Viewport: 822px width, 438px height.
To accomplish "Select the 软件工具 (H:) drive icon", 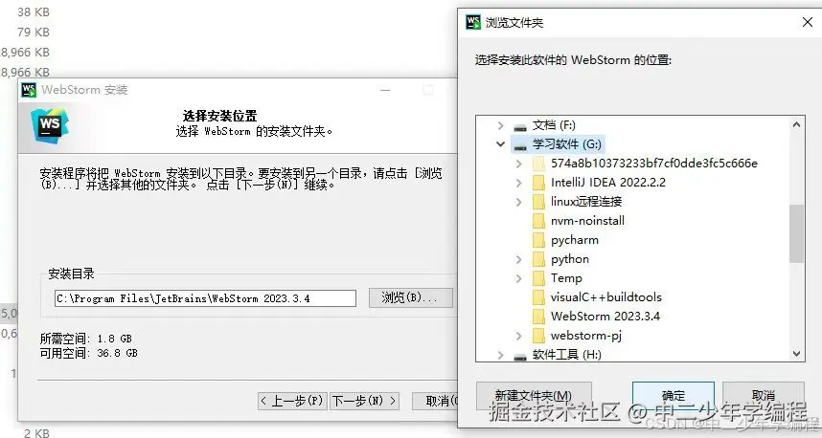I will 520,356.
